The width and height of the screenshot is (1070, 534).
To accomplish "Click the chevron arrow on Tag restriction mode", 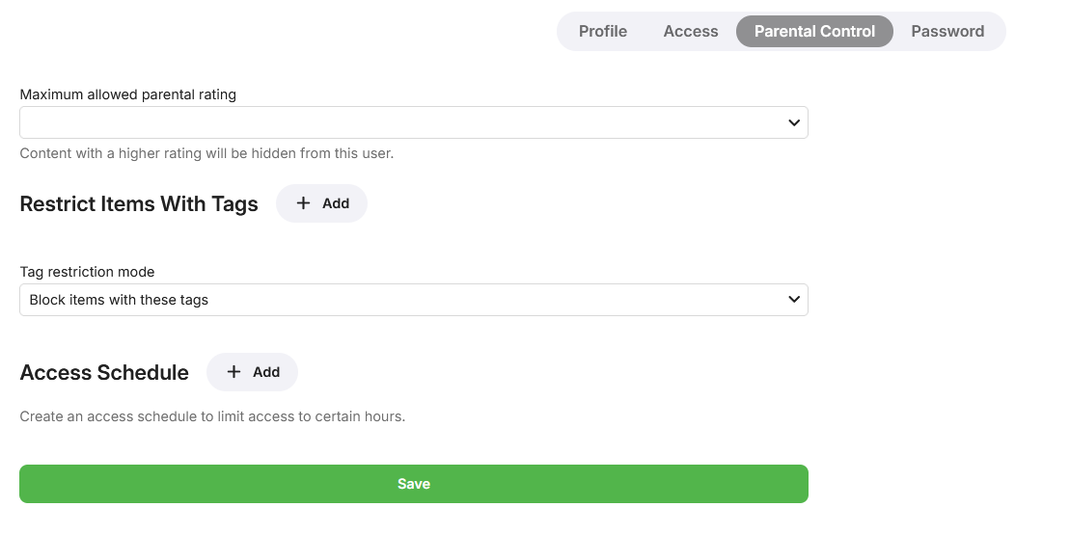I will (793, 300).
